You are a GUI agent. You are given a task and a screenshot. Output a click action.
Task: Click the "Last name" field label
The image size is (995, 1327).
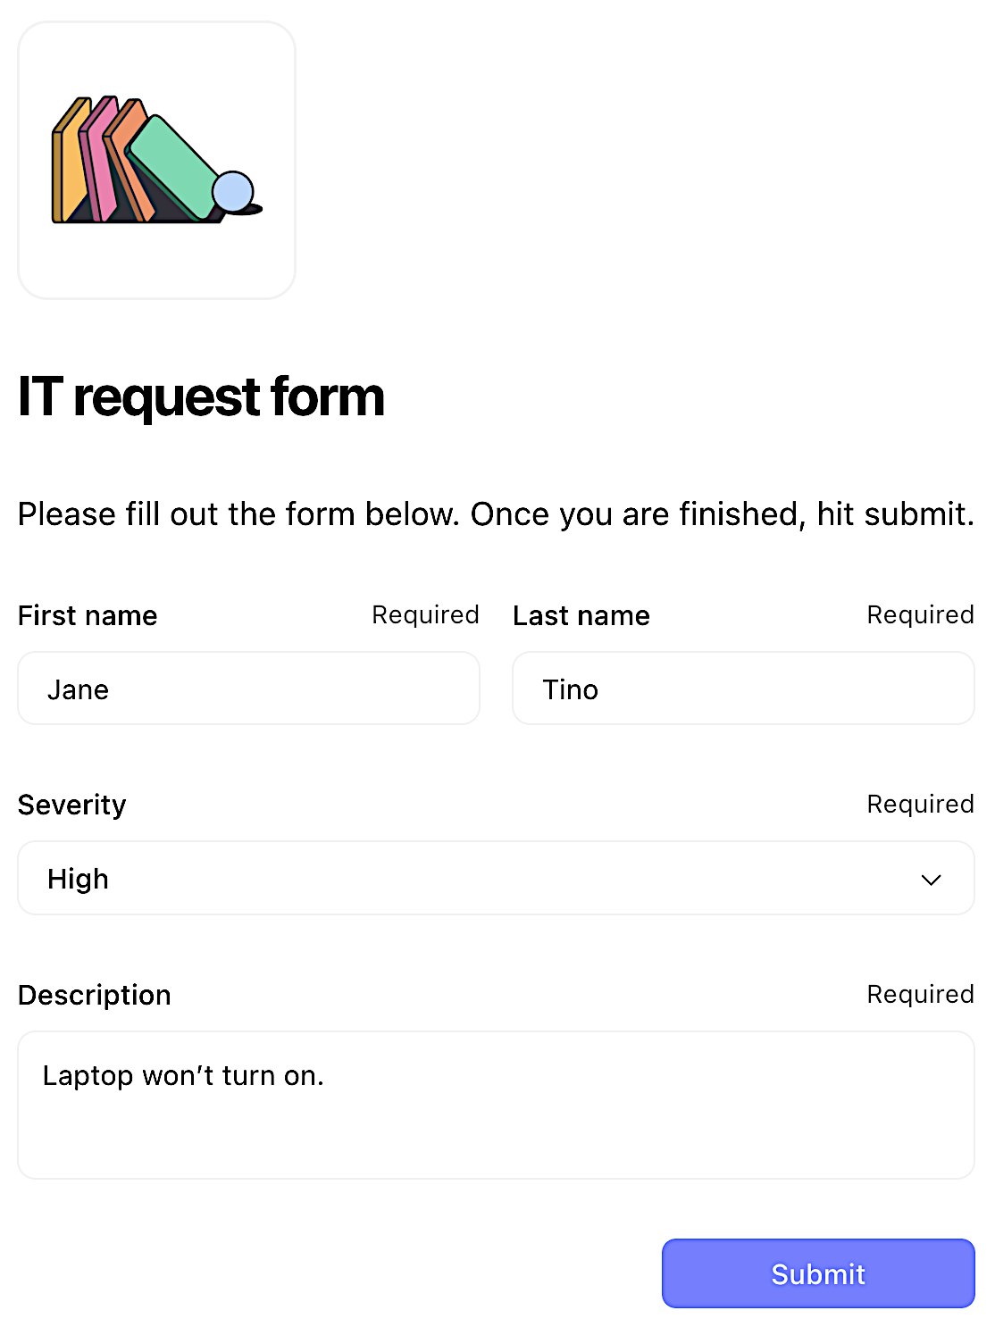[x=581, y=615]
